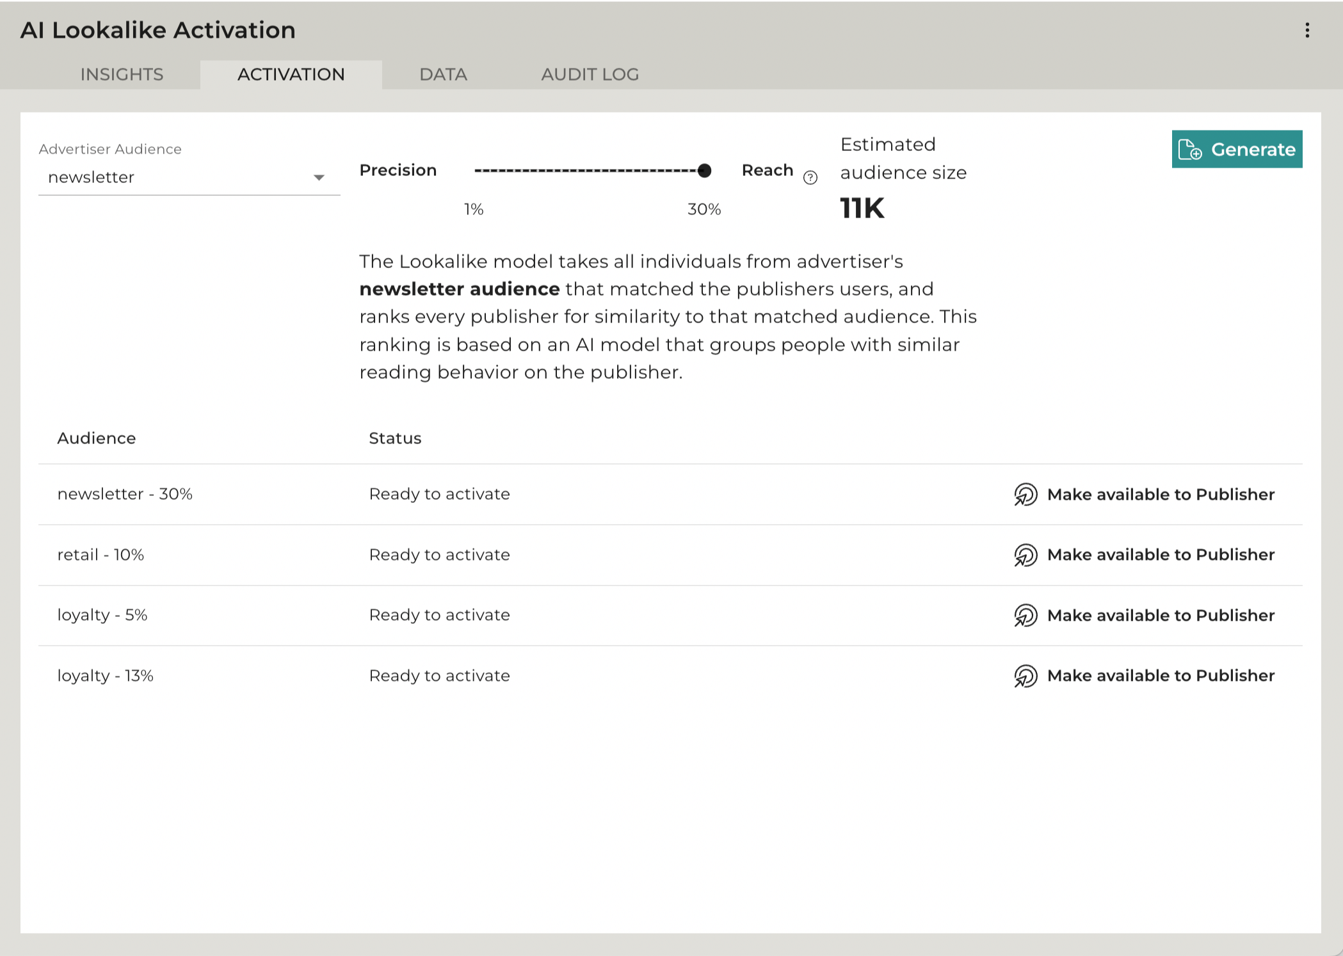
Task: Click the publish icon for newsletter - 30%
Action: point(1025,495)
